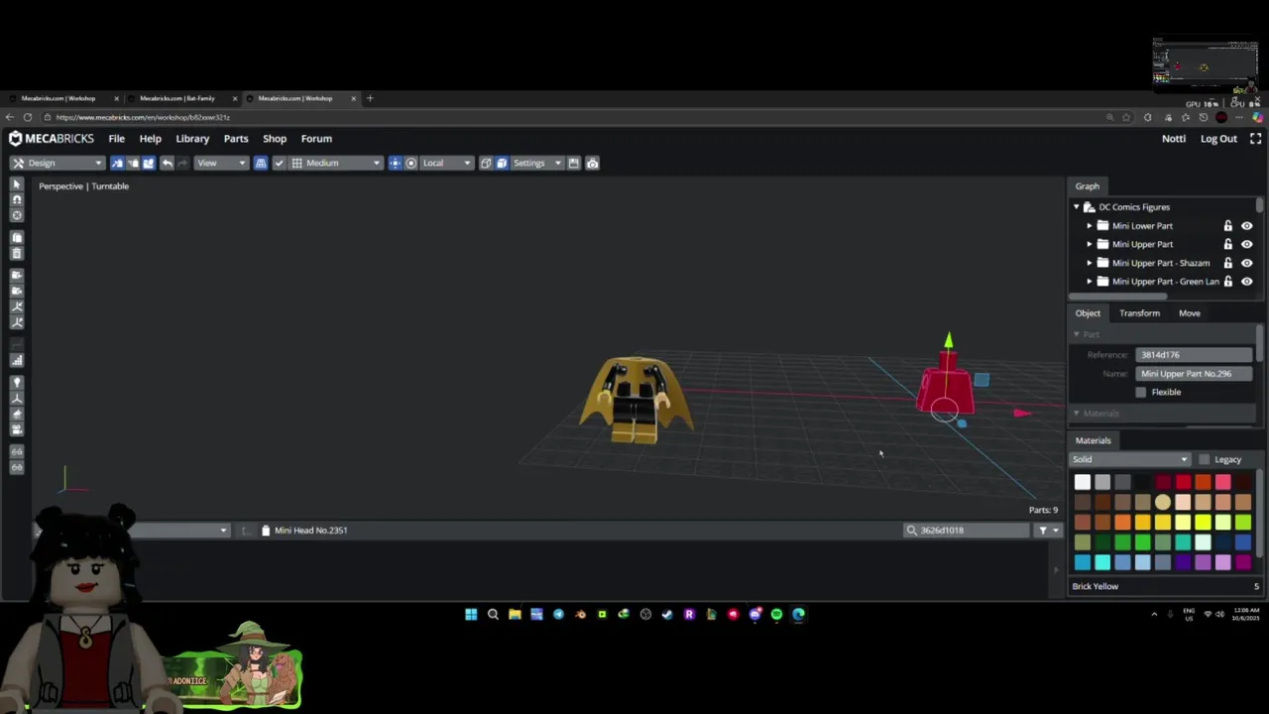Click the first highlighted snap mode icon
This screenshot has height=714, width=1269.
pyautogui.click(x=117, y=163)
